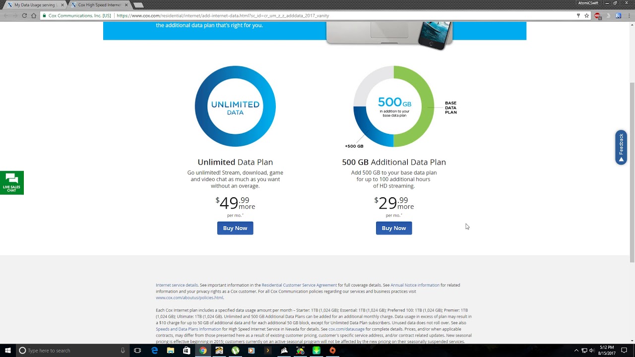Click the 'BASE DATA PLAN' chart label
This screenshot has width=635, height=357.
450,108
